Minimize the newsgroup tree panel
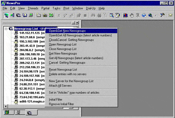The width and height of the screenshot is (175, 118). pos(73,23)
